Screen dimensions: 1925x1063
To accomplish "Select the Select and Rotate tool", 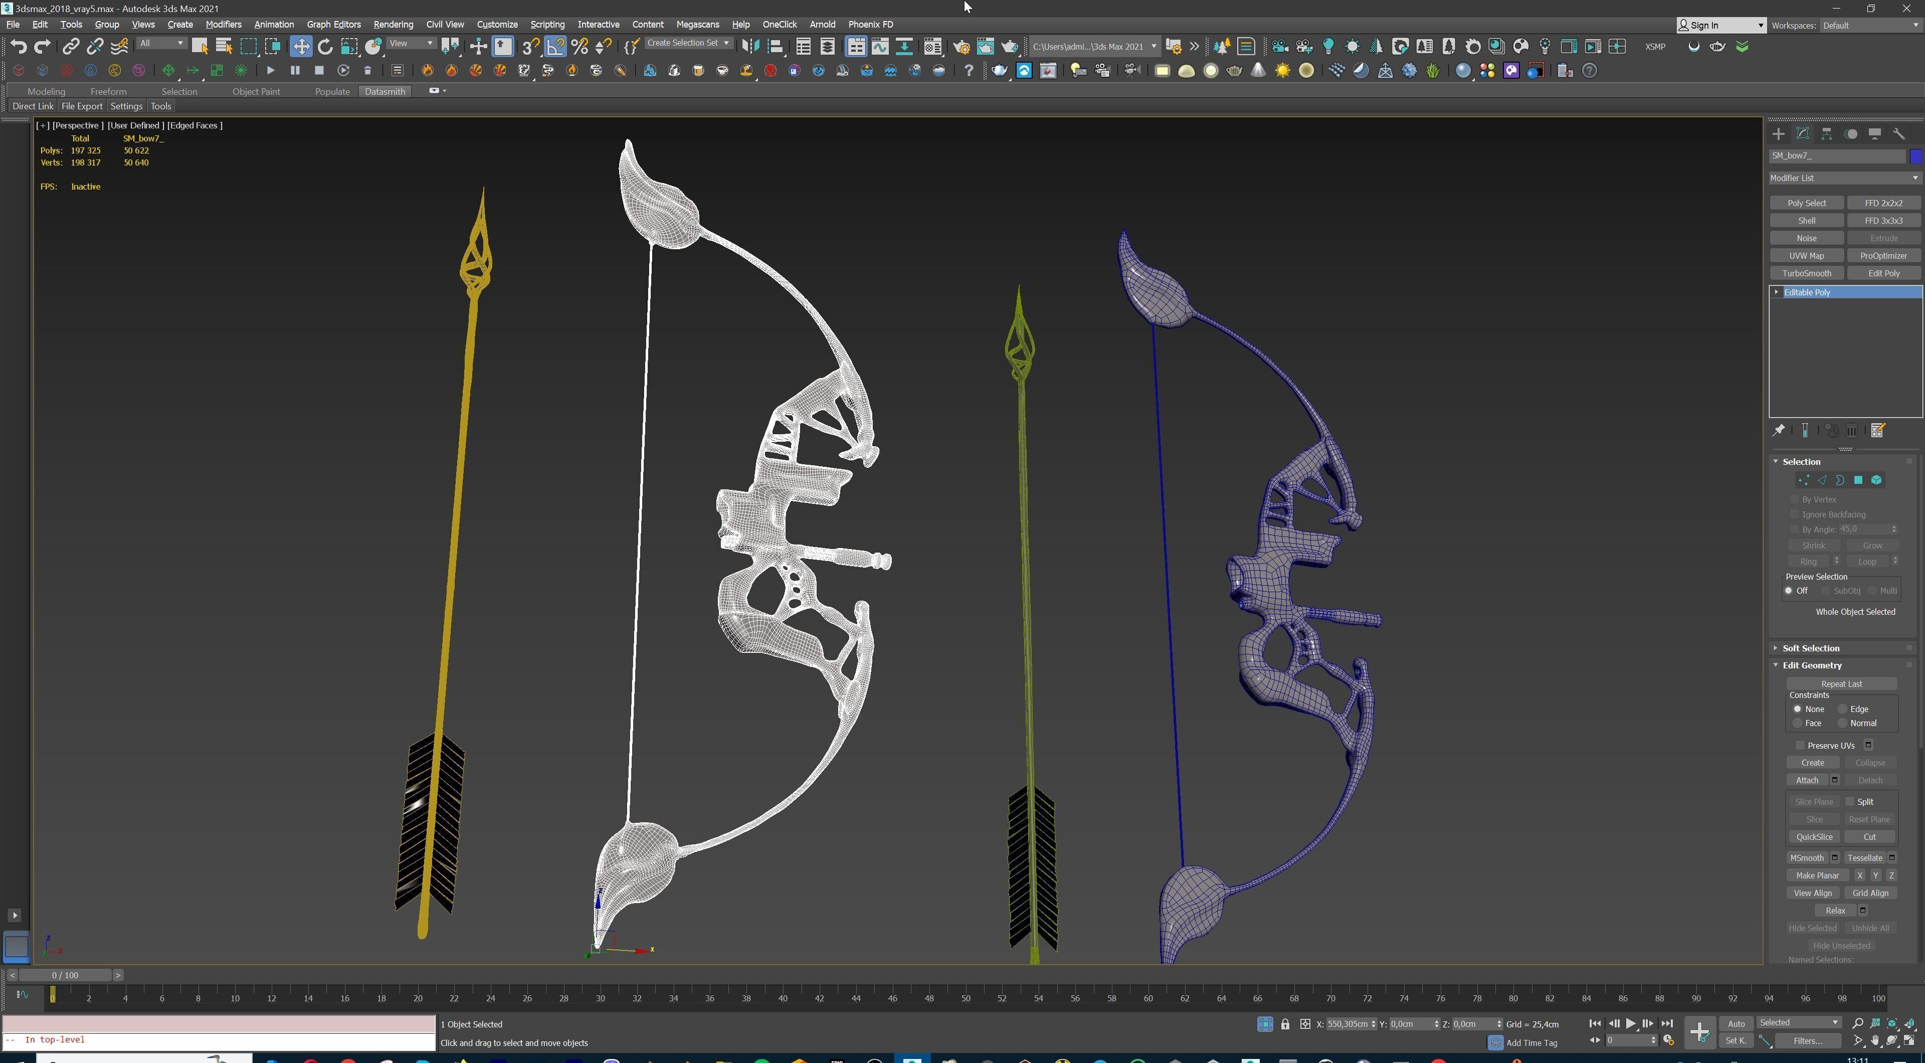I will [x=325, y=46].
